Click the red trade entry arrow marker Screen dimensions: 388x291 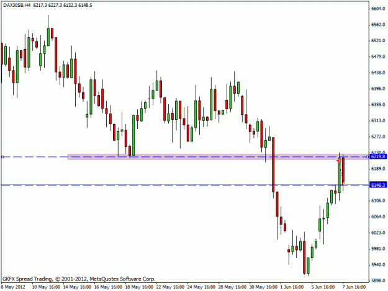338,161
